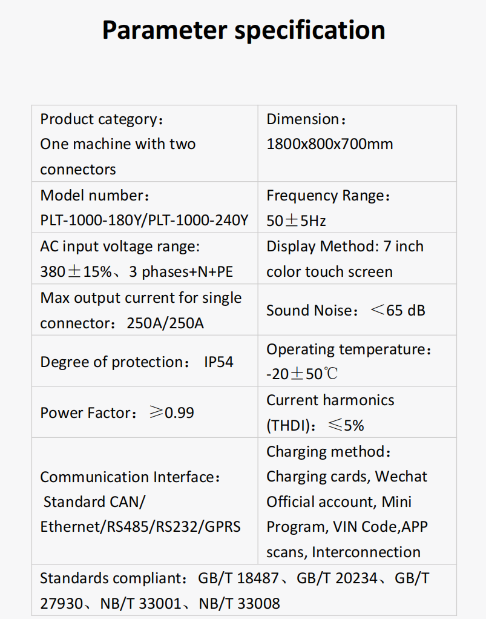Select the Degree of protection IP54 cell
The height and width of the screenshot is (619, 486).
point(145,361)
